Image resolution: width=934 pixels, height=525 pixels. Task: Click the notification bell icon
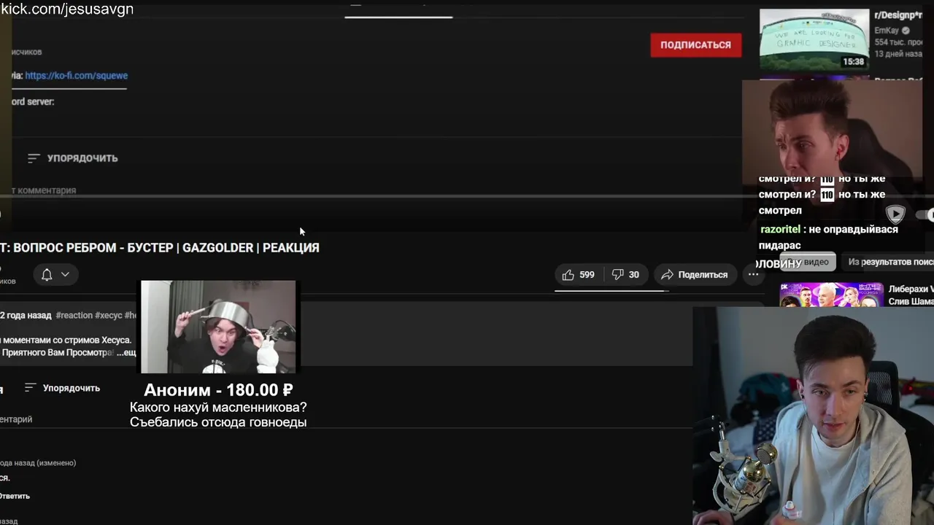click(x=47, y=275)
